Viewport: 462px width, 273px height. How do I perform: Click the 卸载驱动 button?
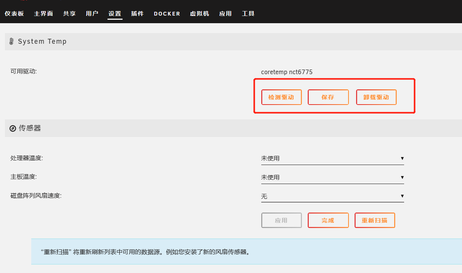point(376,97)
